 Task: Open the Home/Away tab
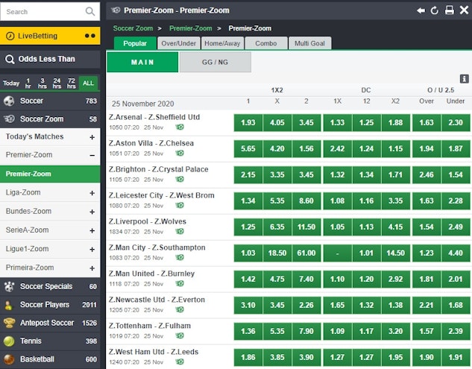222,43
